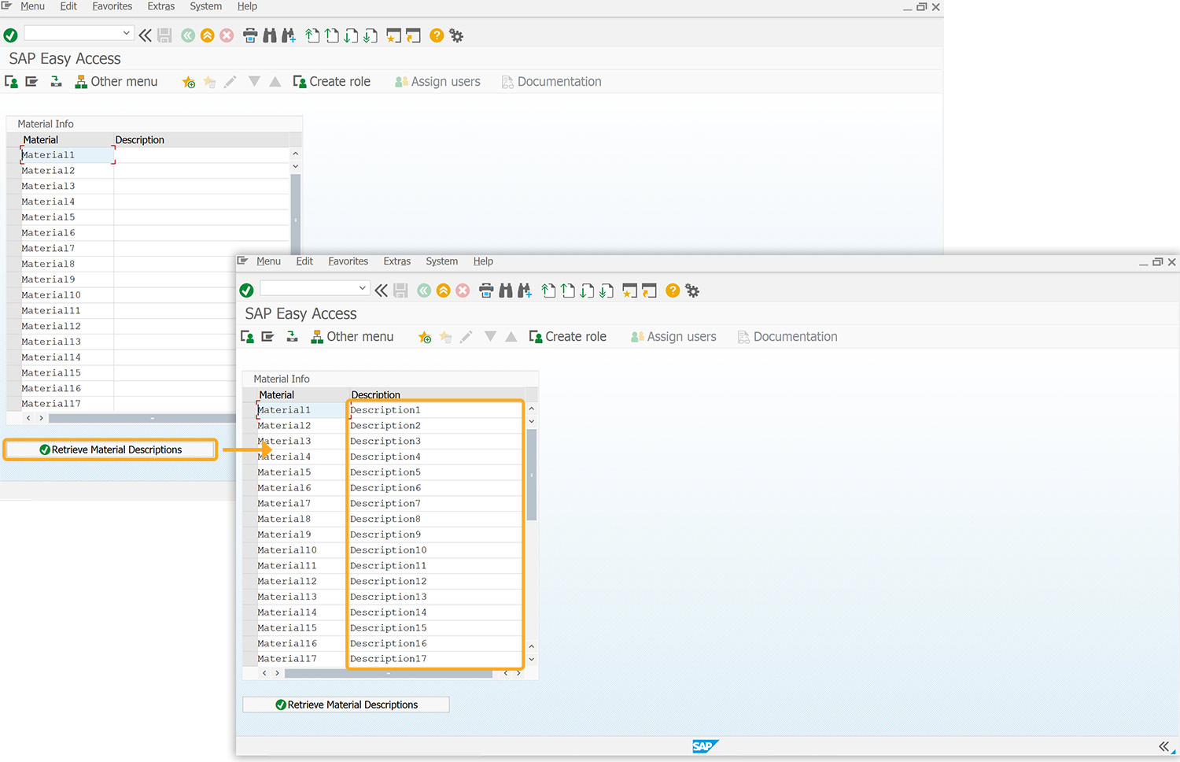Expand status bar chevron in front window
1180x762 pixels.
(x=1164, y=746)
